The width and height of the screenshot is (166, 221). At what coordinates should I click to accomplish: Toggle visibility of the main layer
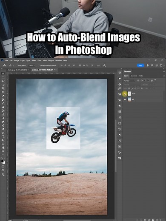125,94
